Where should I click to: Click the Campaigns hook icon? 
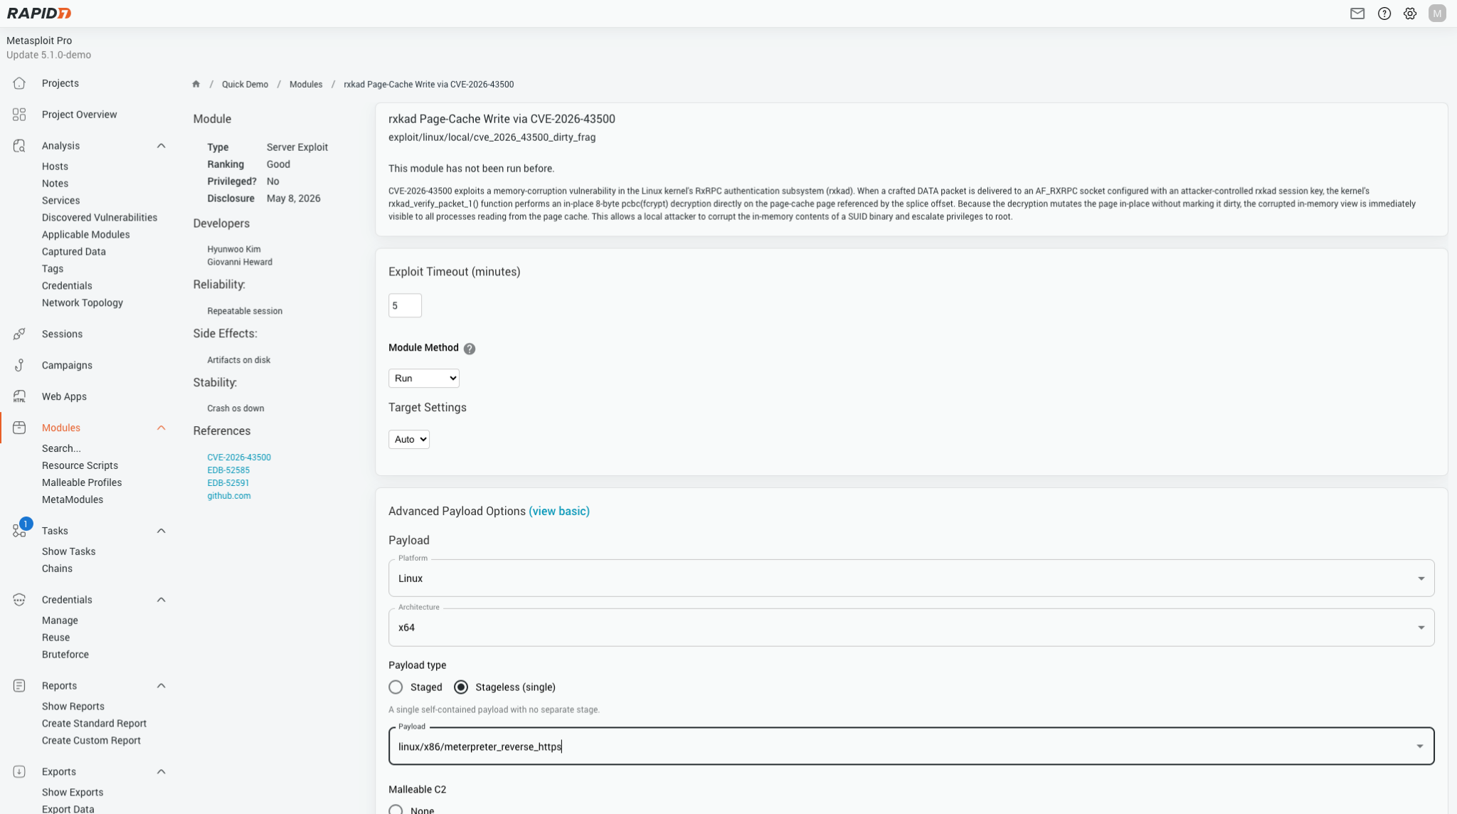pos(19,365)
